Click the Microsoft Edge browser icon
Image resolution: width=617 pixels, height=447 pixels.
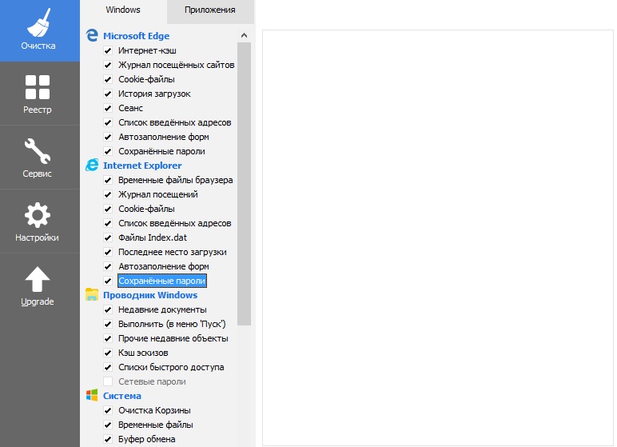coord(92,35)
